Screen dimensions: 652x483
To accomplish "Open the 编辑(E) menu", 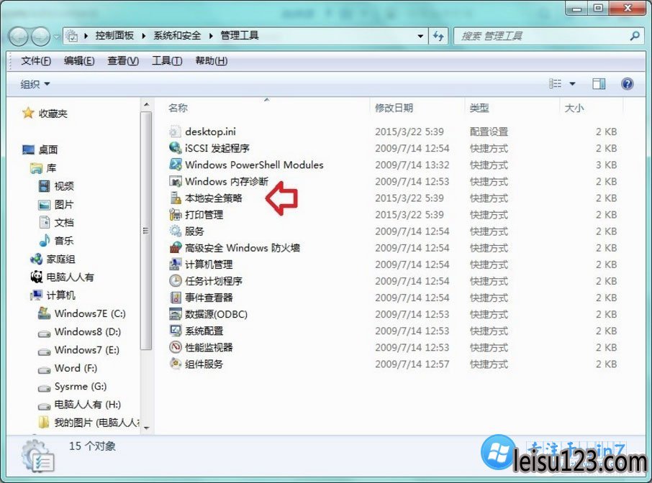I will tap(79, 61).
